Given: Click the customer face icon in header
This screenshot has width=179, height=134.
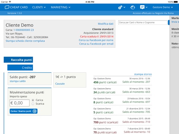Looking at the screenshot, I should click(x=133, y=7).
